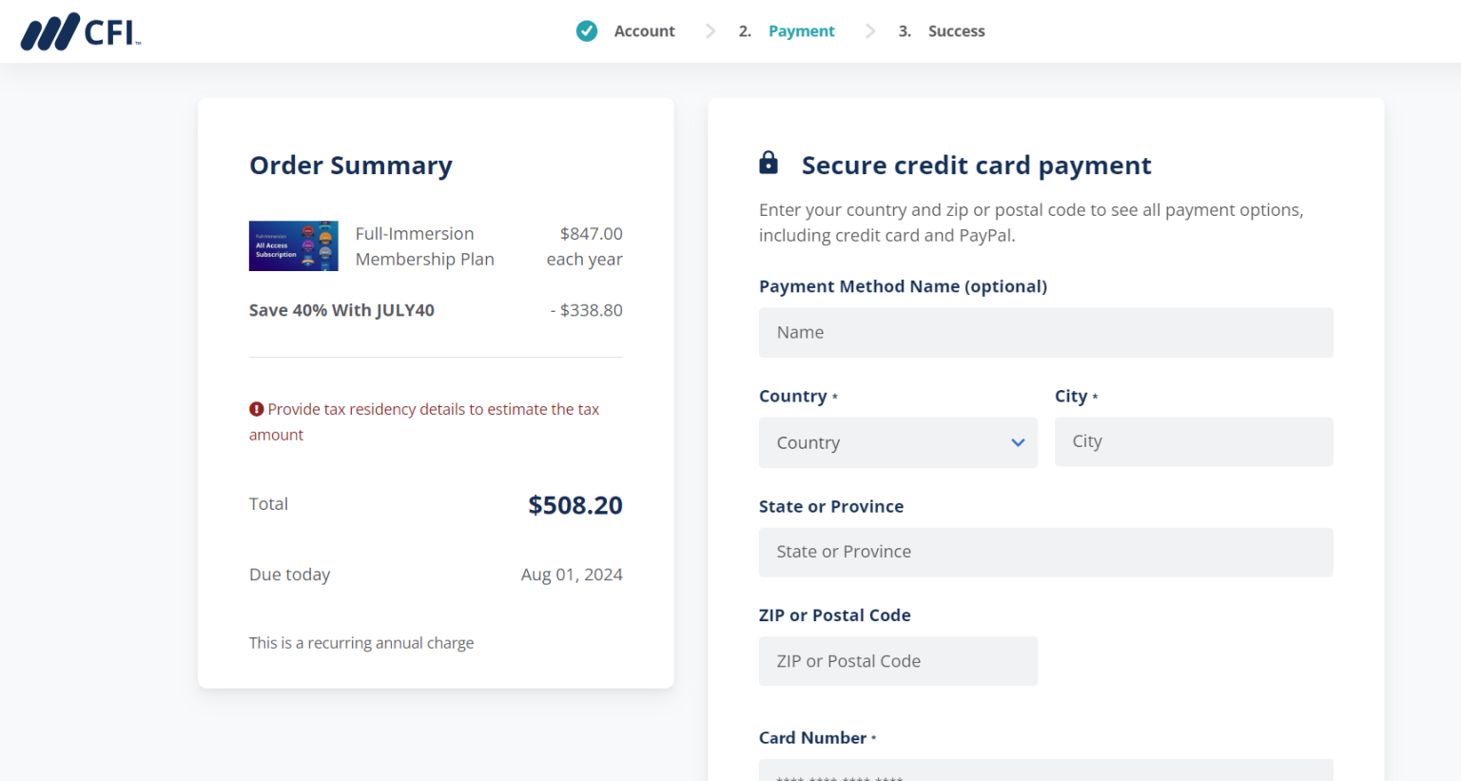This screenshot has height=781, width=1461.
Task: Click the State or Province field
Action: 1046,552
